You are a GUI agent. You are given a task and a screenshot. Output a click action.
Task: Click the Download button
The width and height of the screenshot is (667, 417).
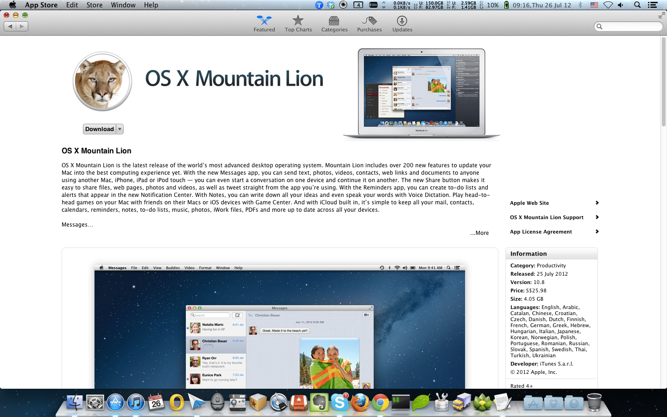tap(99, 129)
